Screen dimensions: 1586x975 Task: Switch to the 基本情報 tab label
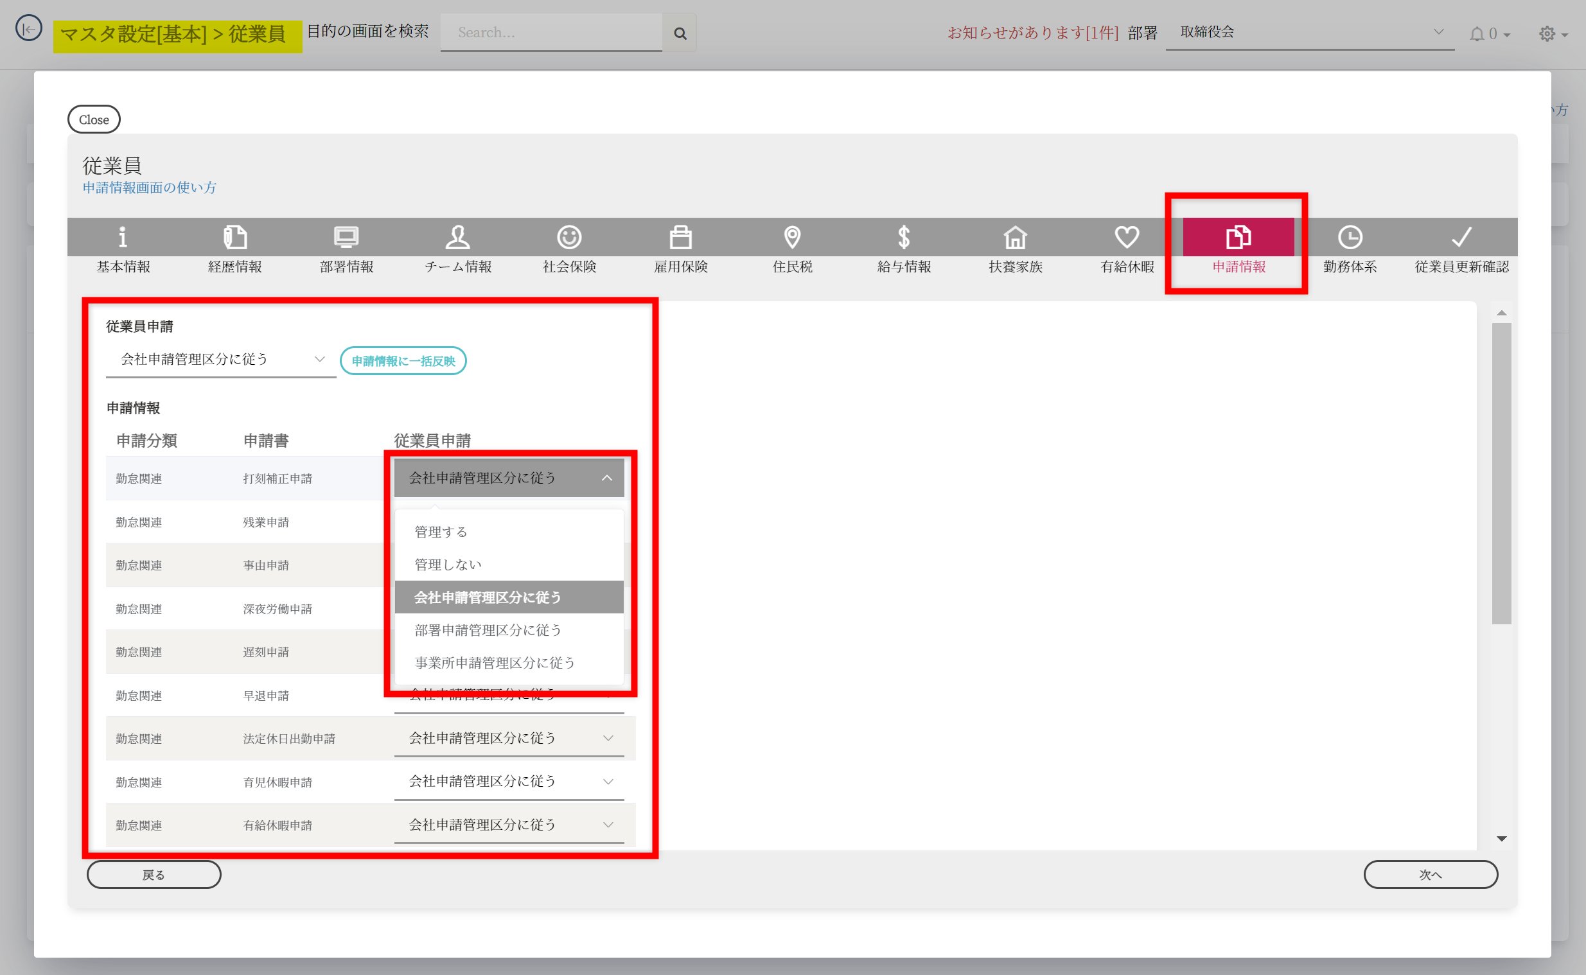click(123, 267)
